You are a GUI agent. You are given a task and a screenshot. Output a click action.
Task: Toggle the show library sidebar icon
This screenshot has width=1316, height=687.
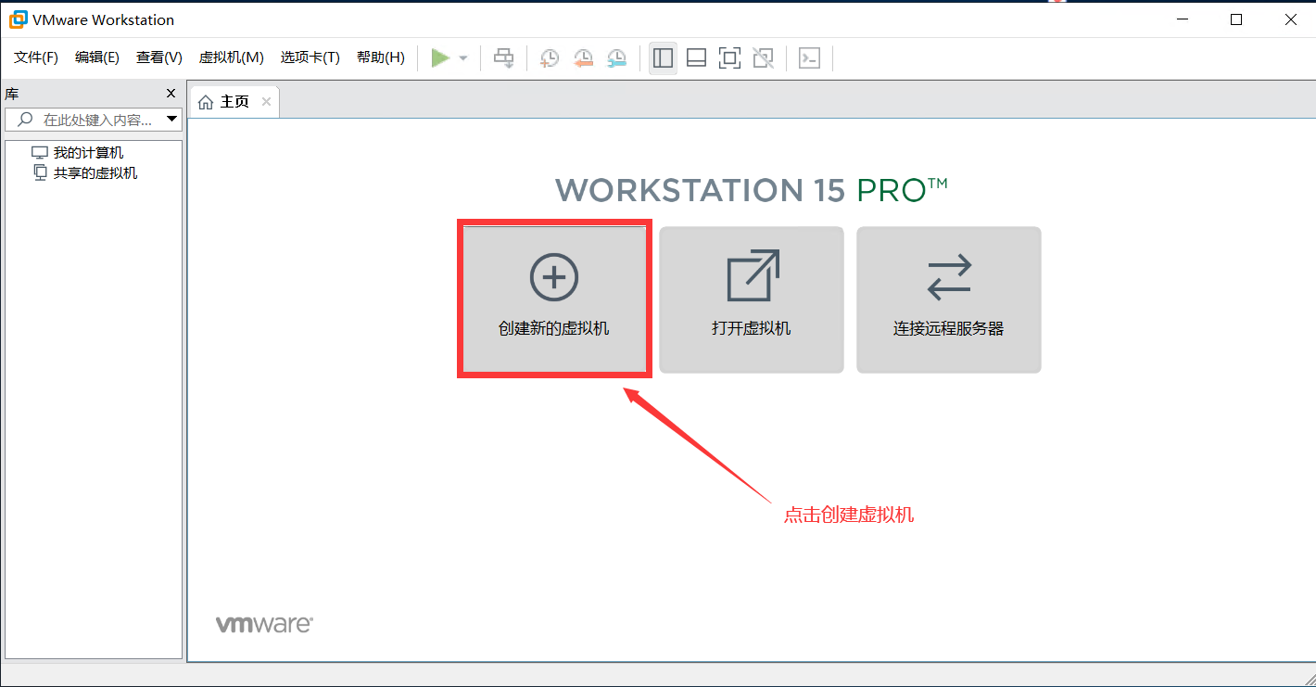(x=663, y=58)
